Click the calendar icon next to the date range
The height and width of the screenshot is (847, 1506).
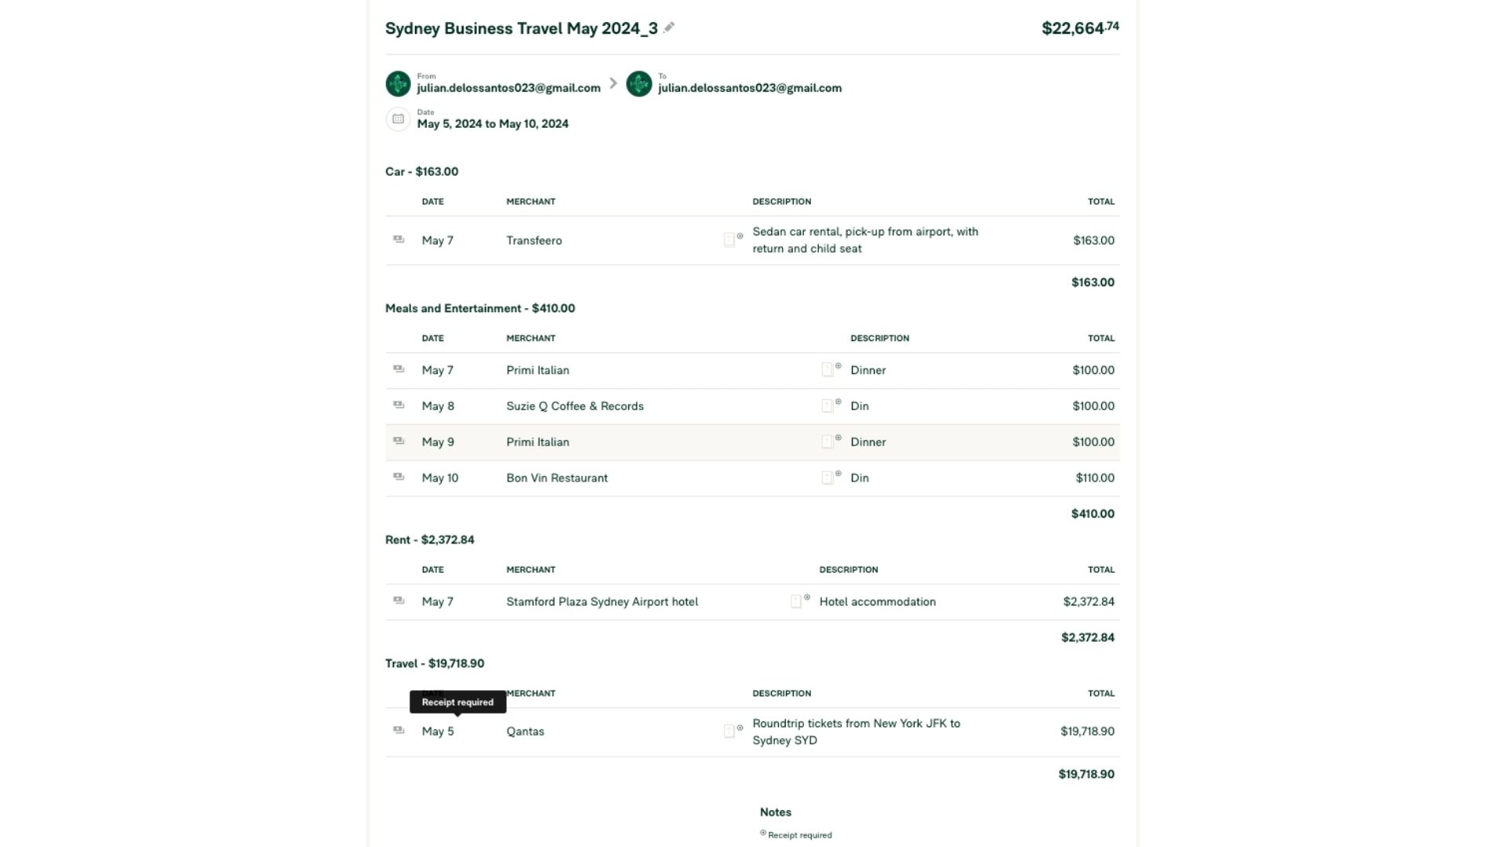point(398,119)
